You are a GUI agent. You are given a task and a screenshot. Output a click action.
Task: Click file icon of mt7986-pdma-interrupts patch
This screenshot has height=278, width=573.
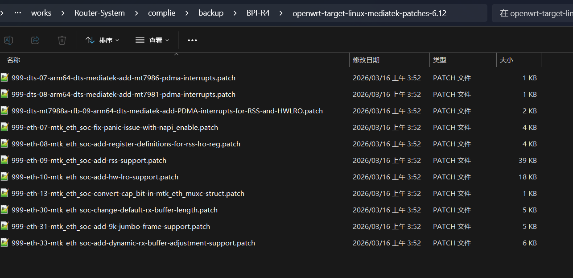point(4,78)
